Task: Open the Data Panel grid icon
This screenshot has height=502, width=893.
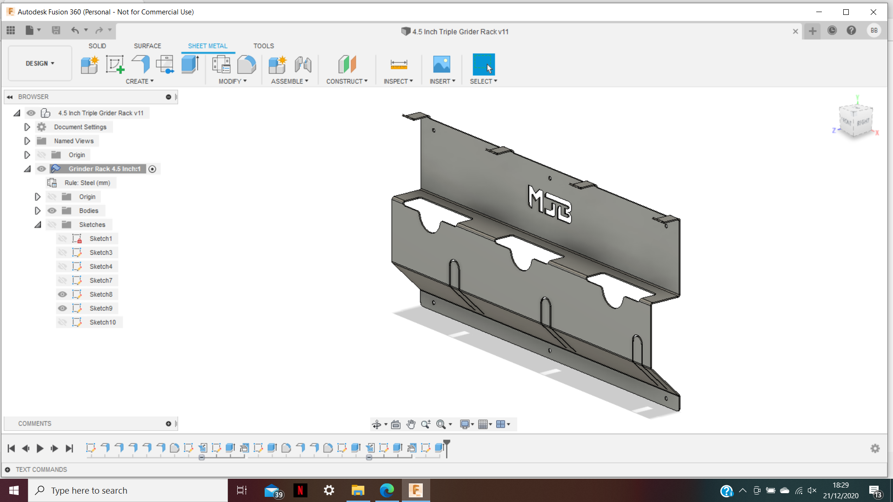Action: [x=11, y=30]
